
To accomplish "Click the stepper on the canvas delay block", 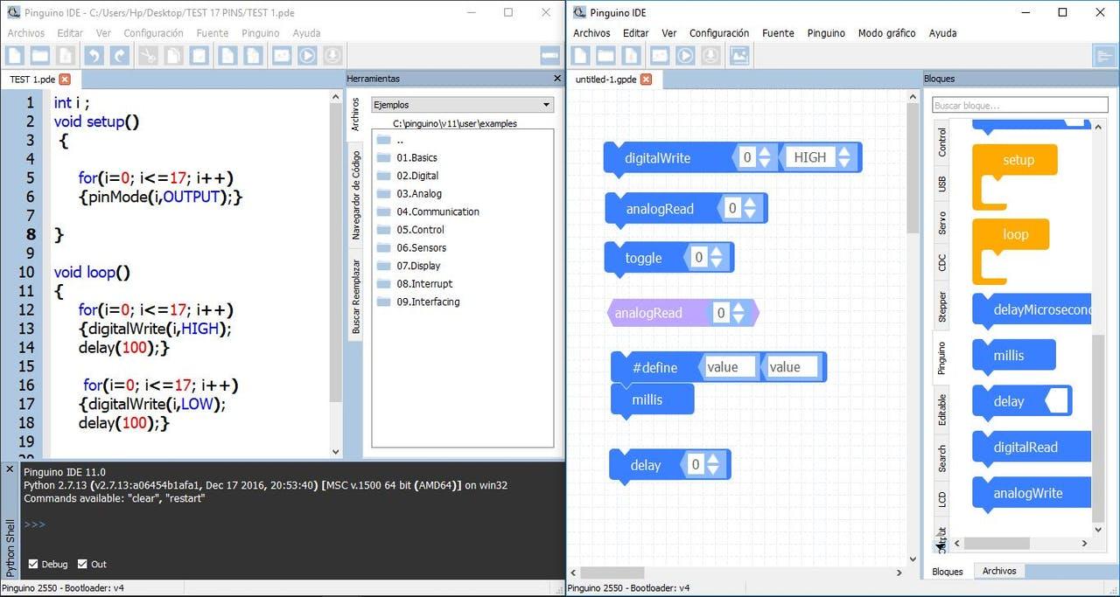I will click(713, 465).
